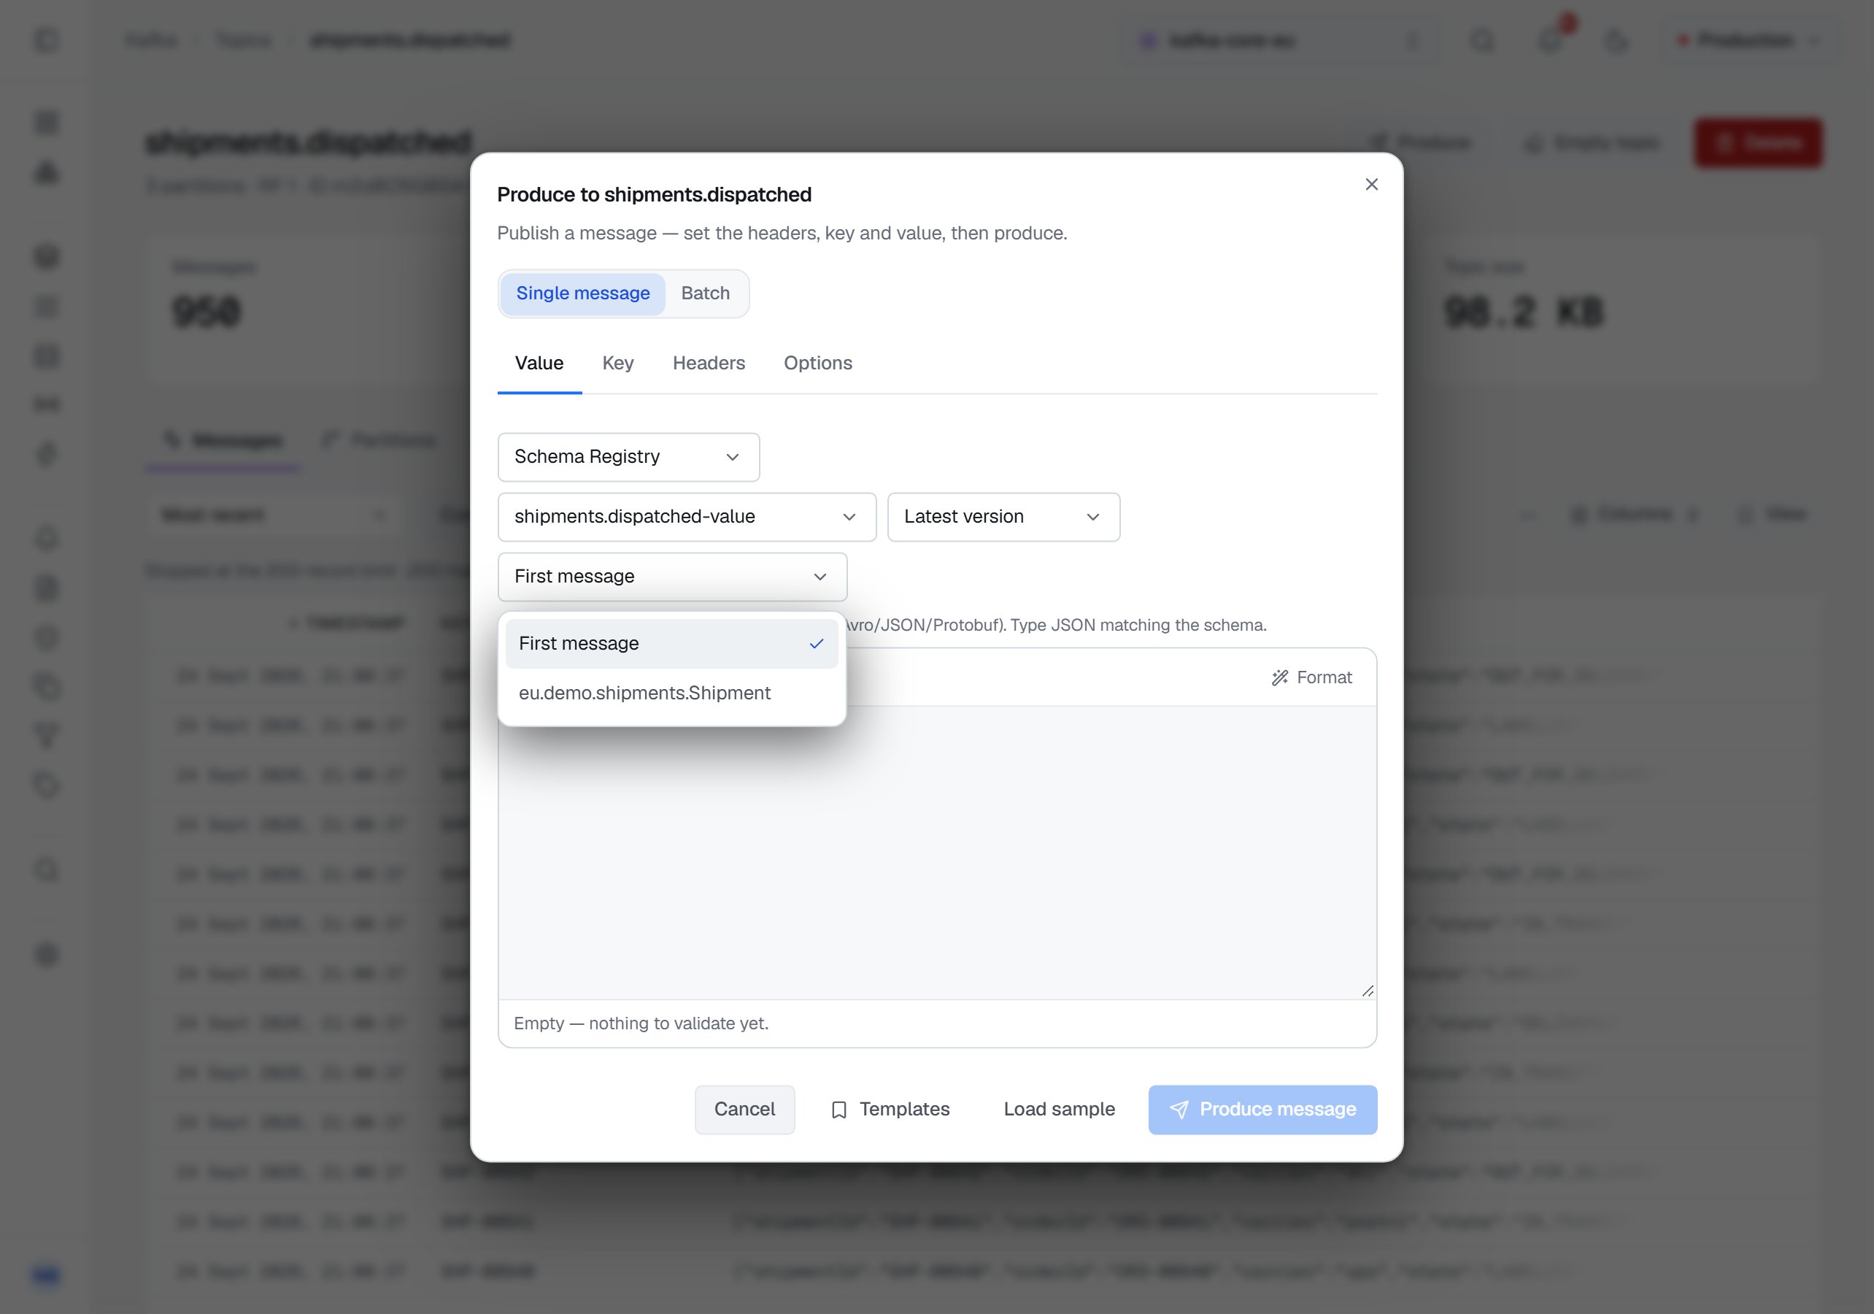Expand the Schema Registry dropdown

pyautogui.click(x=628, y=456)
